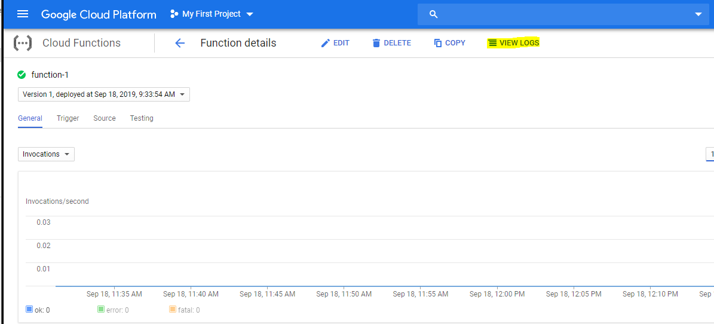Click the search magnifier icon

[434, 14]
